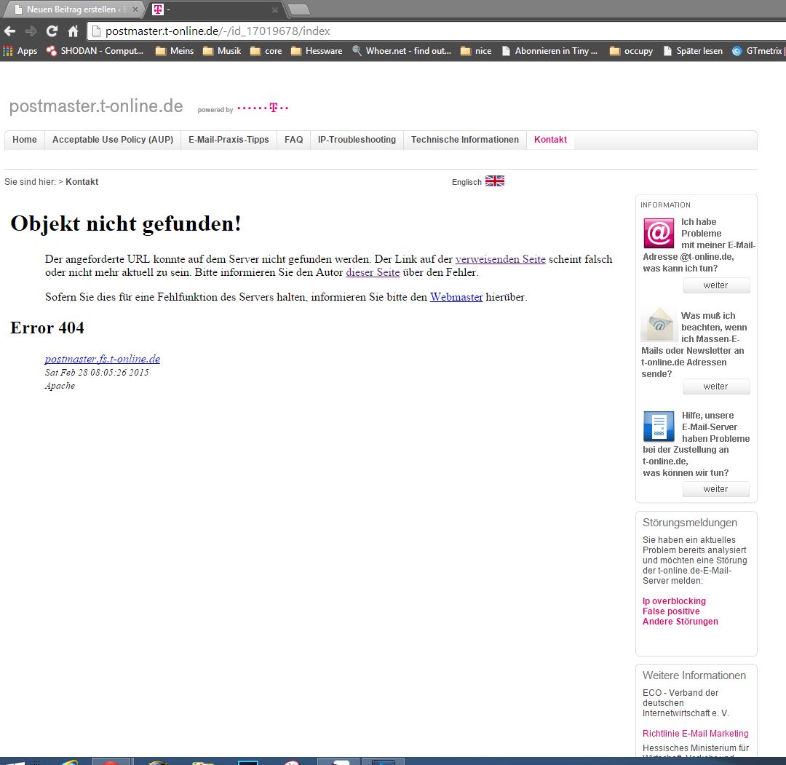The height and width of the screenshot is (765, 786).
Task: Expand the Hessware bookmark folder
Action: tap(316, 51)
